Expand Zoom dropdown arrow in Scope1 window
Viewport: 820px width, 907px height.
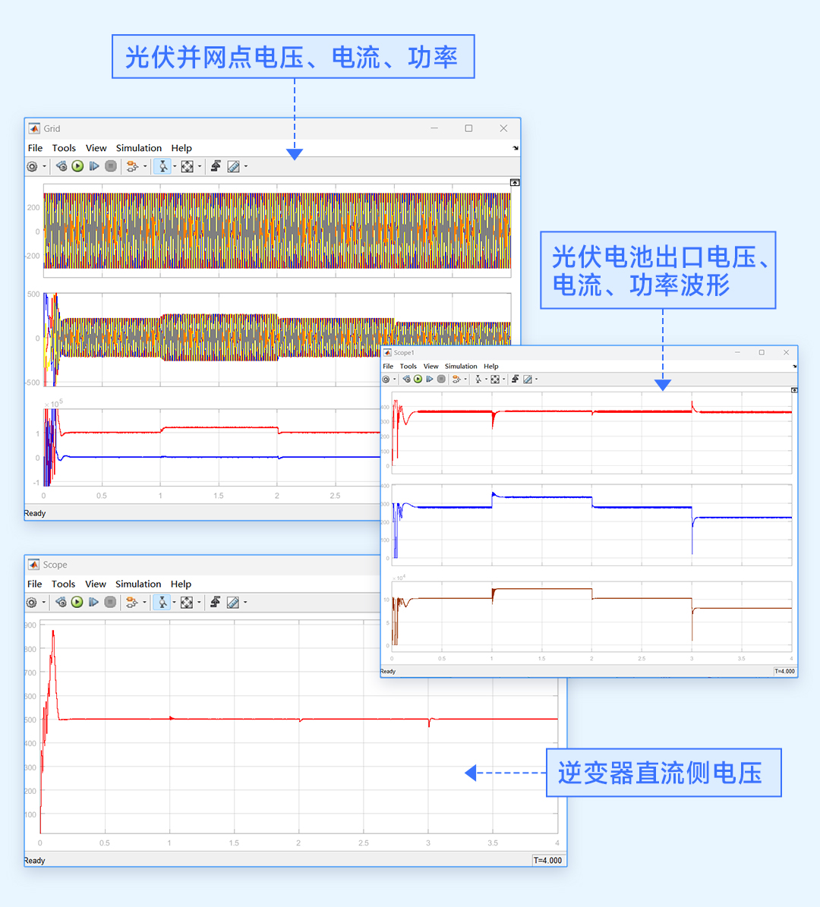pos(486,379)
